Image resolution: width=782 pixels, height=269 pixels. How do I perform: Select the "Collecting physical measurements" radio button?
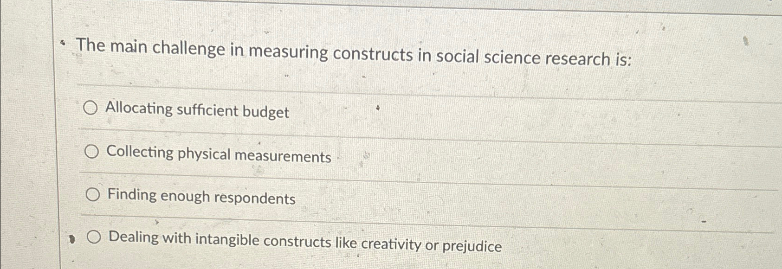(x=92, y=152)
